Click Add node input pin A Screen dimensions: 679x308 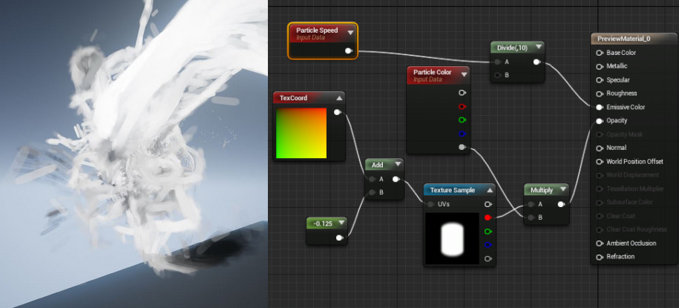coord(372,179)
